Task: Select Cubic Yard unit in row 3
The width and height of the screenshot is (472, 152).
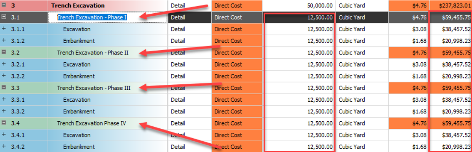Action: (363, 6)
